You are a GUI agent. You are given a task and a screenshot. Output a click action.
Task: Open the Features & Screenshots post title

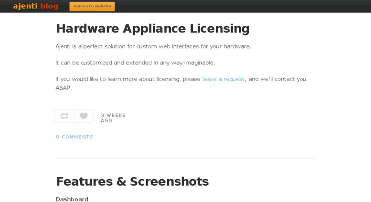point(132,181)
